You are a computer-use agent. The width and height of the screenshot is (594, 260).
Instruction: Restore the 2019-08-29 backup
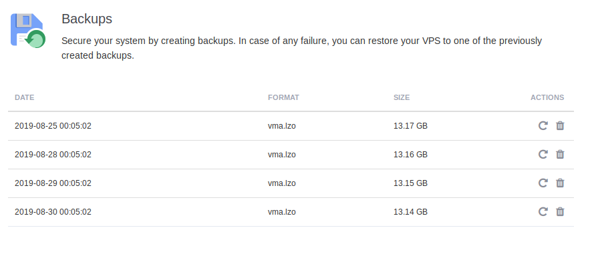click(x=543, y=183)
